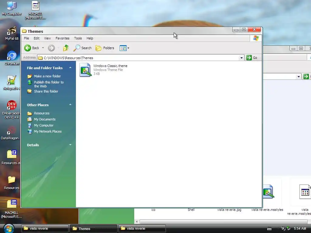Expand the Details section
Screen dimensions: 311x233
pyautogui.click(x=70, y=145)
